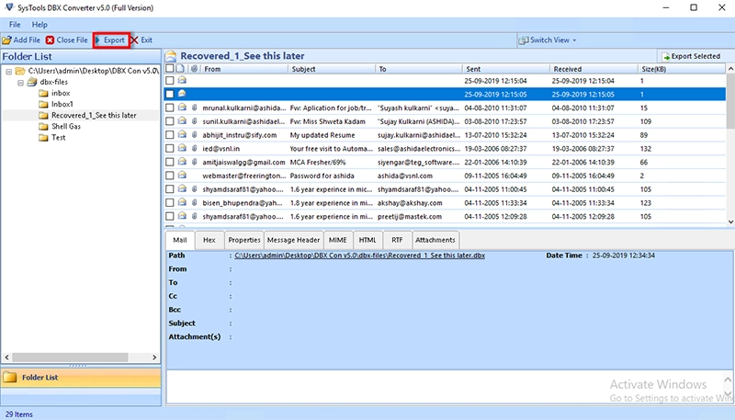735x420 pixels.
Task: Sort by the Received column header
Action: pos(594,69)
